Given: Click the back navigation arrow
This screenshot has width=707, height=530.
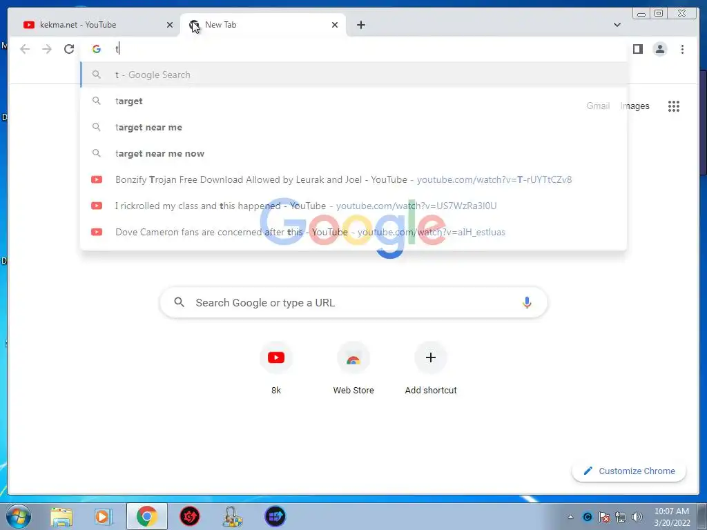Looking at the screenshot, I should coord(25,49).
